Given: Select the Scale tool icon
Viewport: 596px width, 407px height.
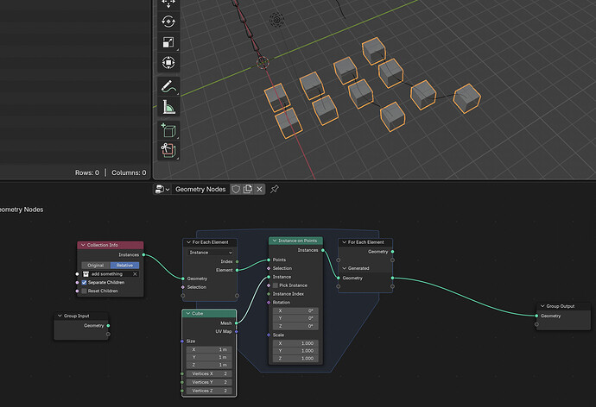Looking at the screenshot, I should tap(168, 42).
